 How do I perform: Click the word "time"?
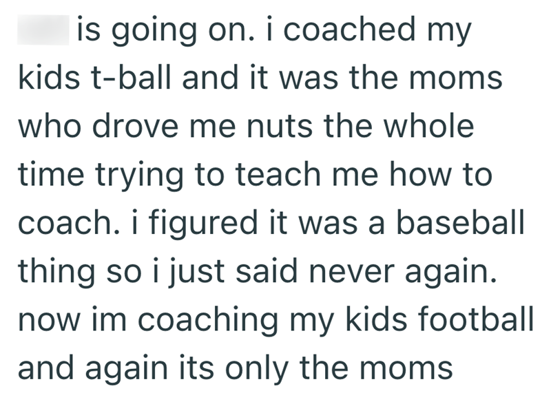pyautogui.click(x=49, y=176)
